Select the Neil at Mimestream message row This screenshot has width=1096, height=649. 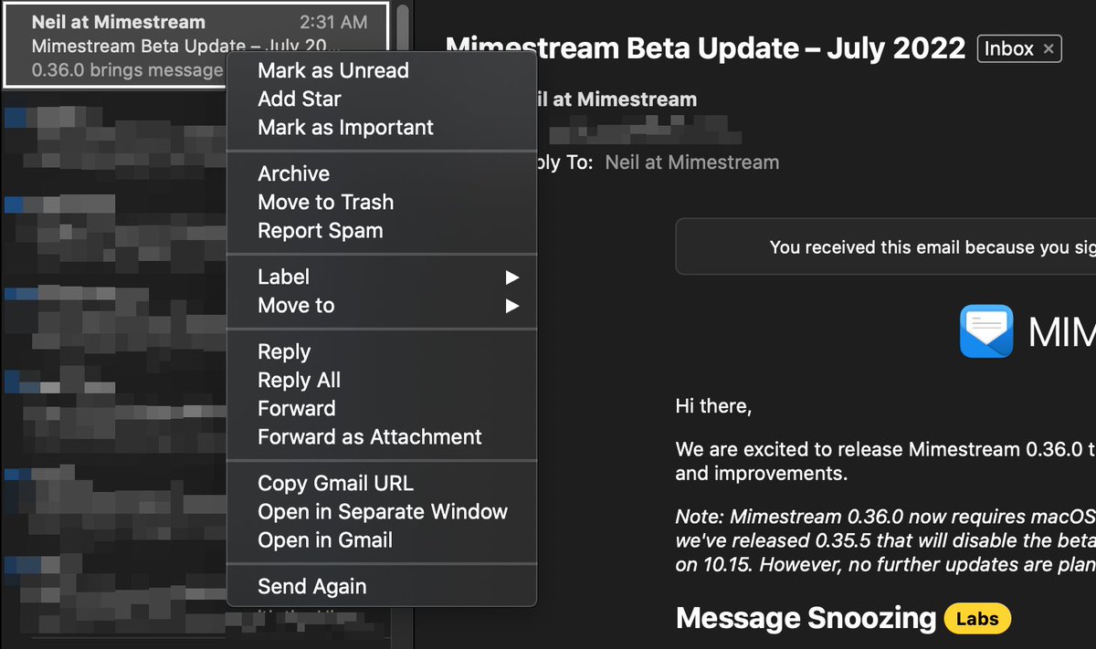point(195,45)
